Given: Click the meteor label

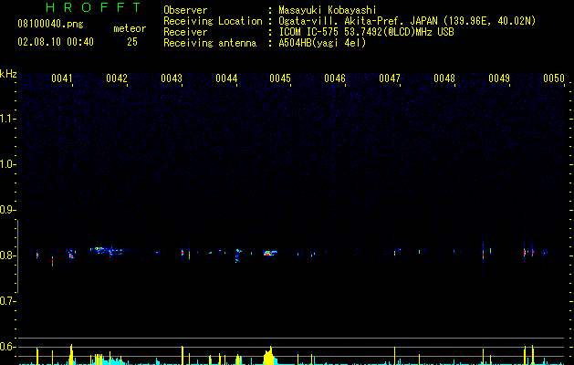Looking at the screenshot, I should 130,28.
